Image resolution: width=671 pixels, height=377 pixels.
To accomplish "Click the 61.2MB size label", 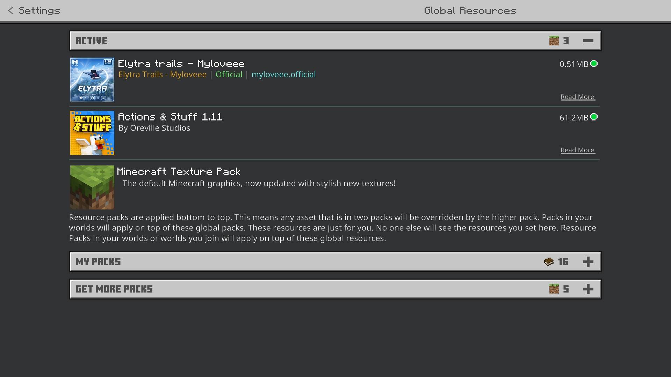I will (x=574, y=118).
